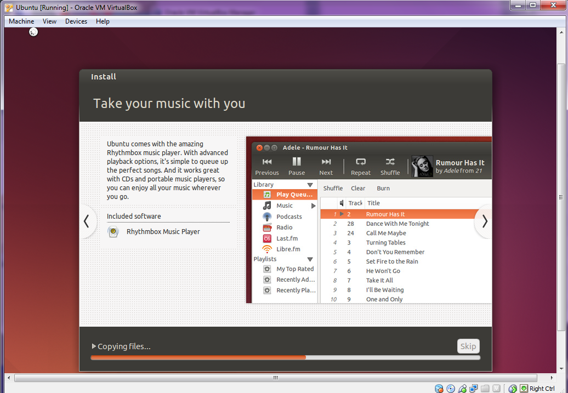
Task: Click the network adapters status icon
Action: (x=474, y=388)
